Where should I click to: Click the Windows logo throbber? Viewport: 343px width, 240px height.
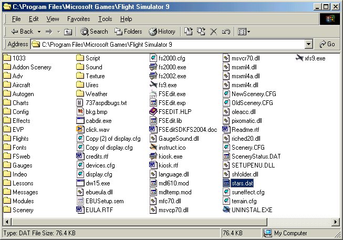pos(330,19)
